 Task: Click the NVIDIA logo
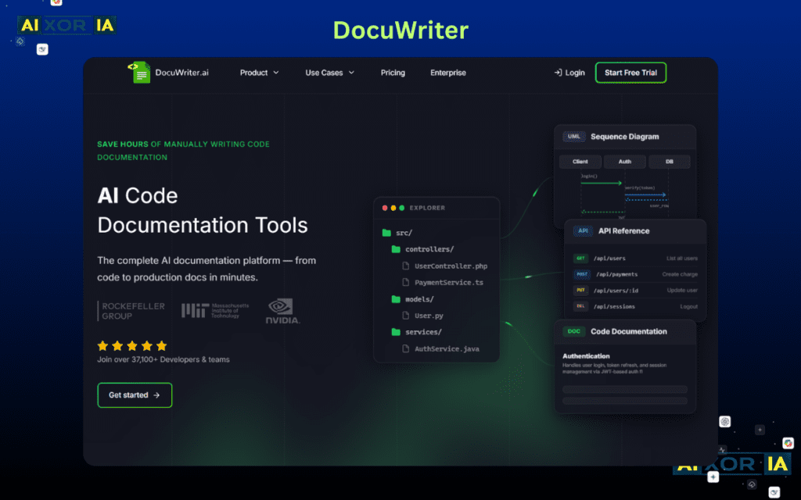click(282, 309)
